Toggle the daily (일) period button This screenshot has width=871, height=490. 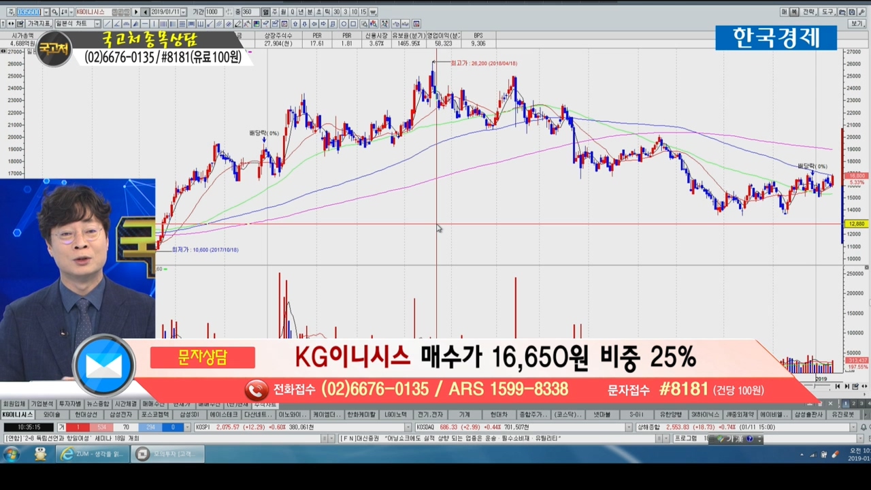coord(266,12)
